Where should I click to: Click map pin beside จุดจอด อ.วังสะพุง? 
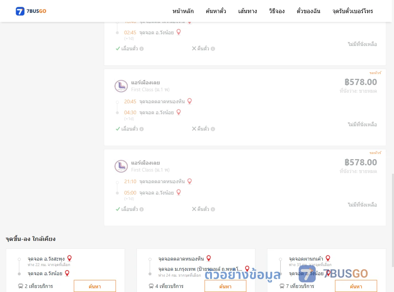[x=70, y=258]
